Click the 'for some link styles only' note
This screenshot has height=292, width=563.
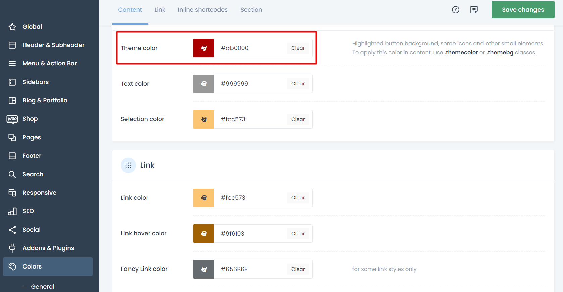[384, 269]
